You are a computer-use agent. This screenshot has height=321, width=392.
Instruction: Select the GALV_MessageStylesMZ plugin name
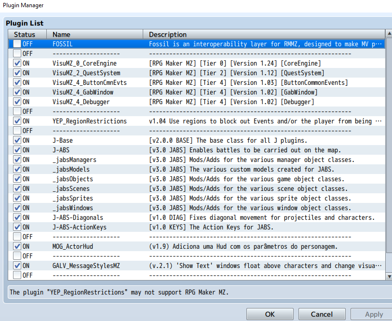tap(86, 266)
